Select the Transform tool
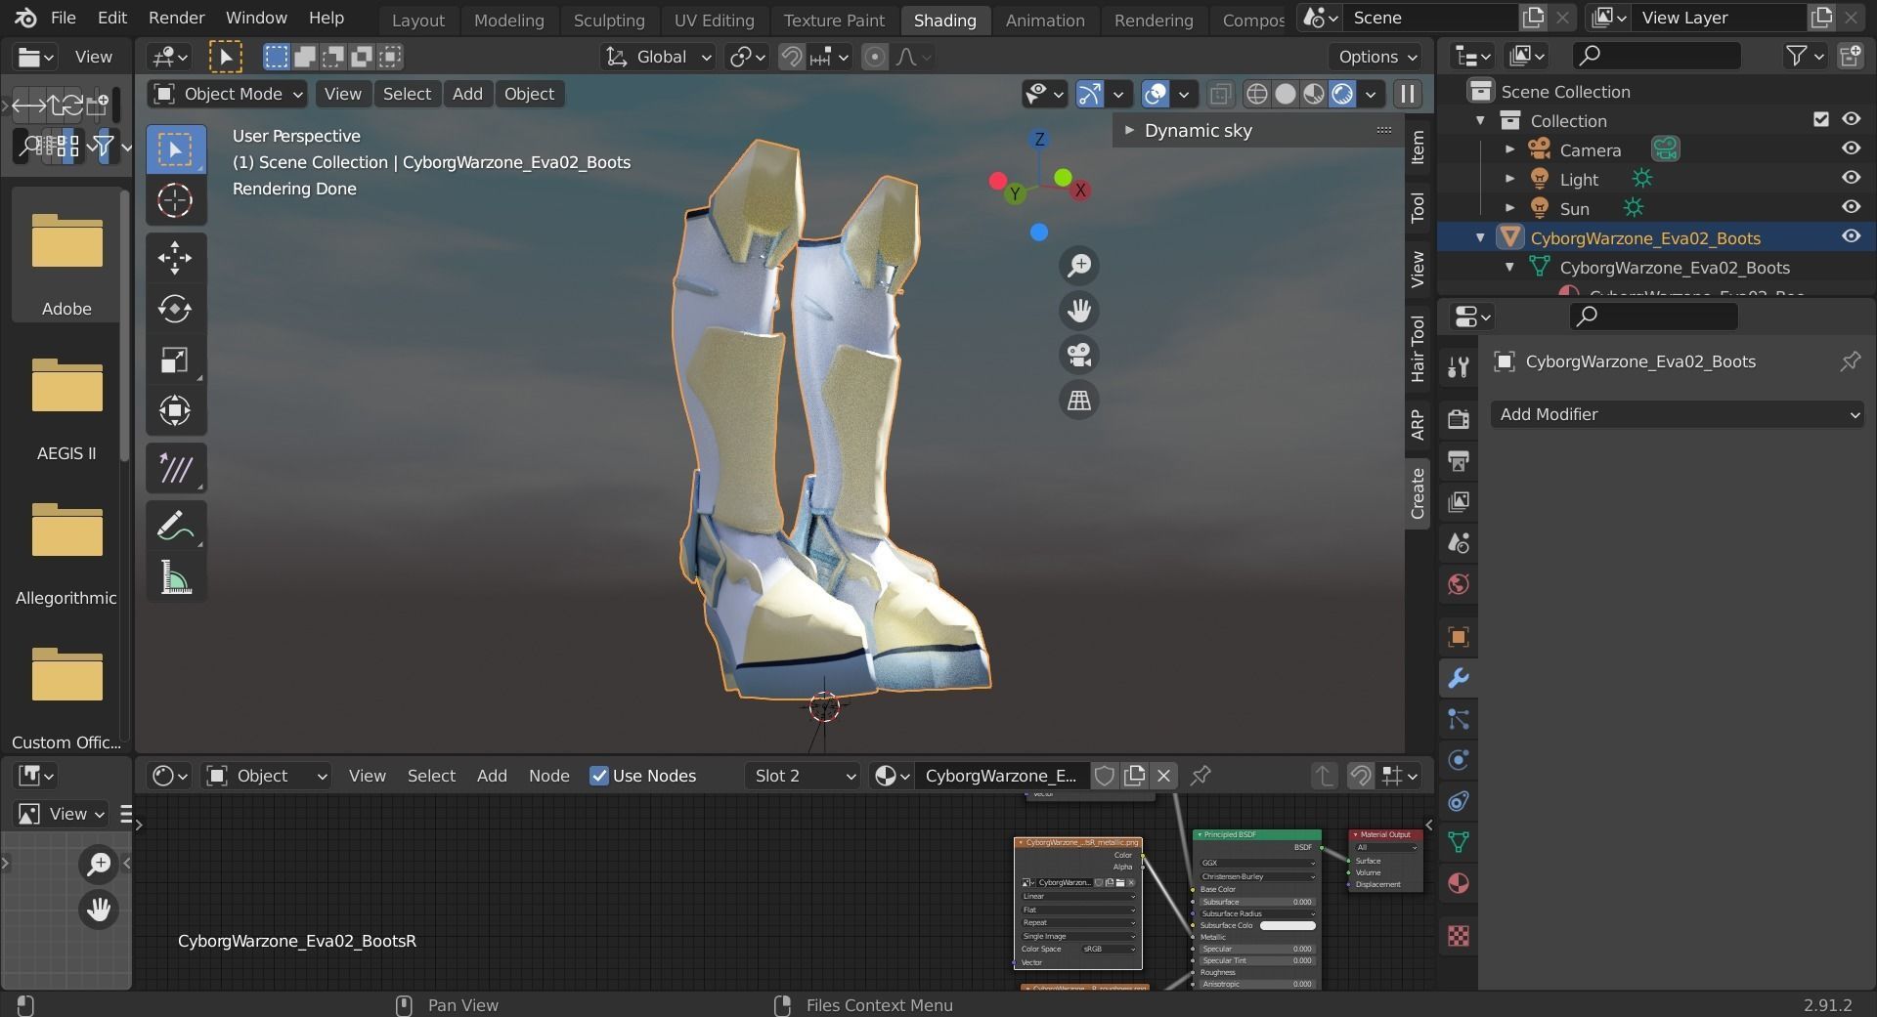1877x1017 pixels. pyautogui.click(x=176, y=410)
